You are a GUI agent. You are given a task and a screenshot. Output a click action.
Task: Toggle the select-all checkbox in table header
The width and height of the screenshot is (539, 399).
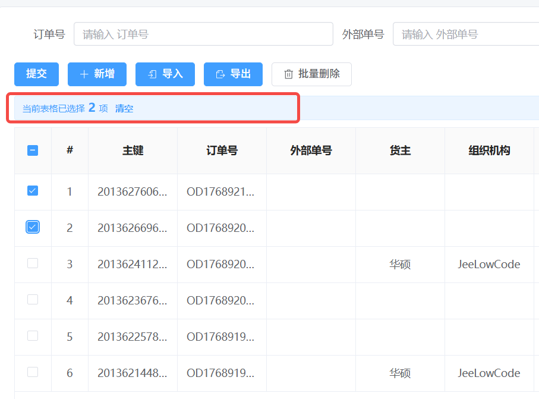(x=33, y=150)
